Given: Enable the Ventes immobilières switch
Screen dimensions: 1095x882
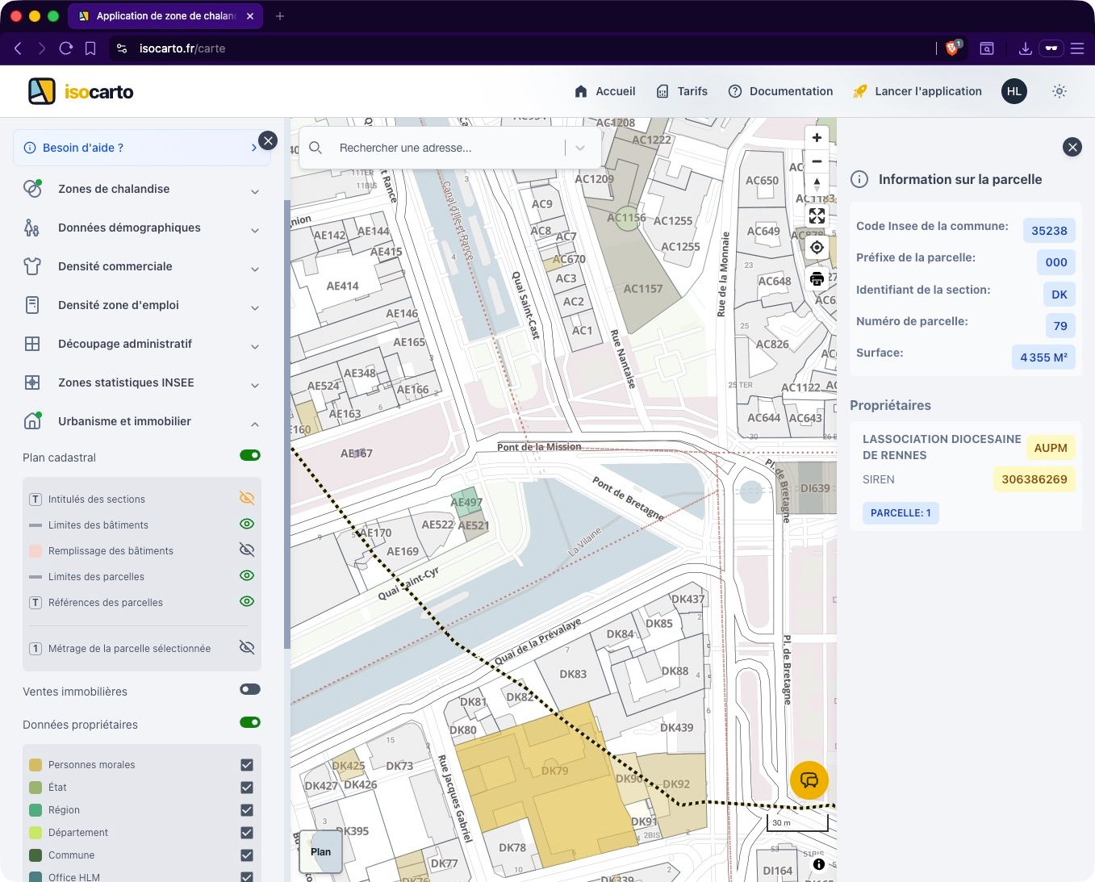Looking at the screenshot, I should click(x=250, y=690).
